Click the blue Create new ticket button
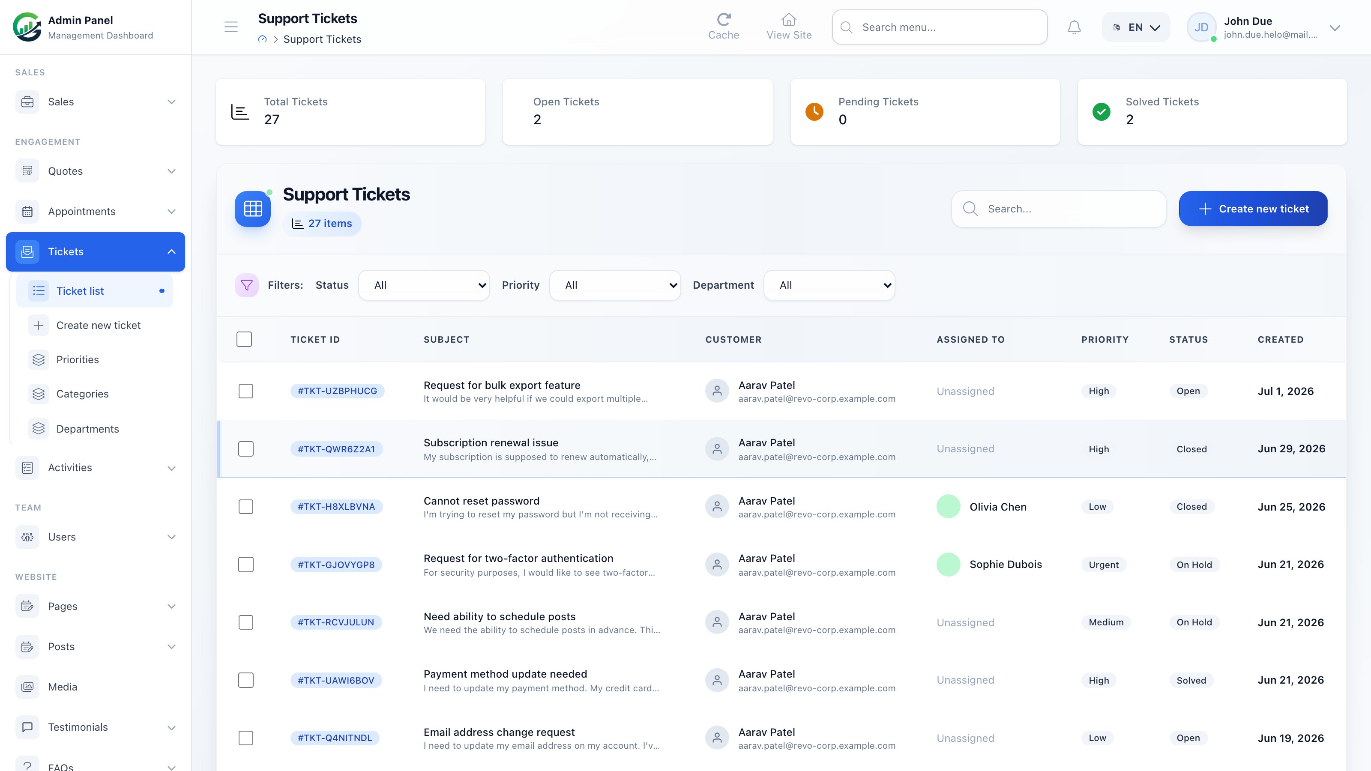The image size is (1371, 771). click(1253, 209)
